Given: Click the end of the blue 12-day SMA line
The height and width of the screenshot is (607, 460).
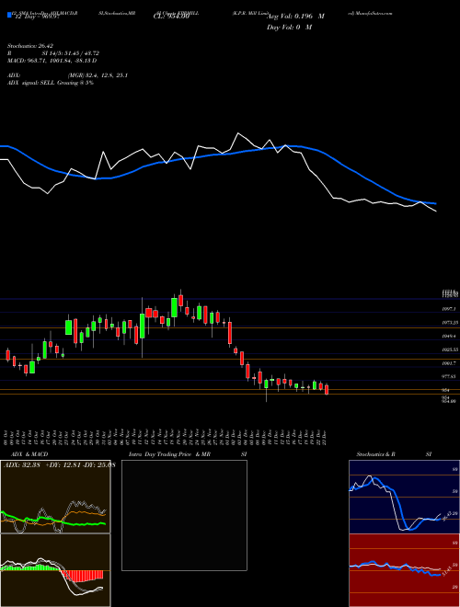Looking at the screenshot, I should pyautogui.click(x=435, y=203).
